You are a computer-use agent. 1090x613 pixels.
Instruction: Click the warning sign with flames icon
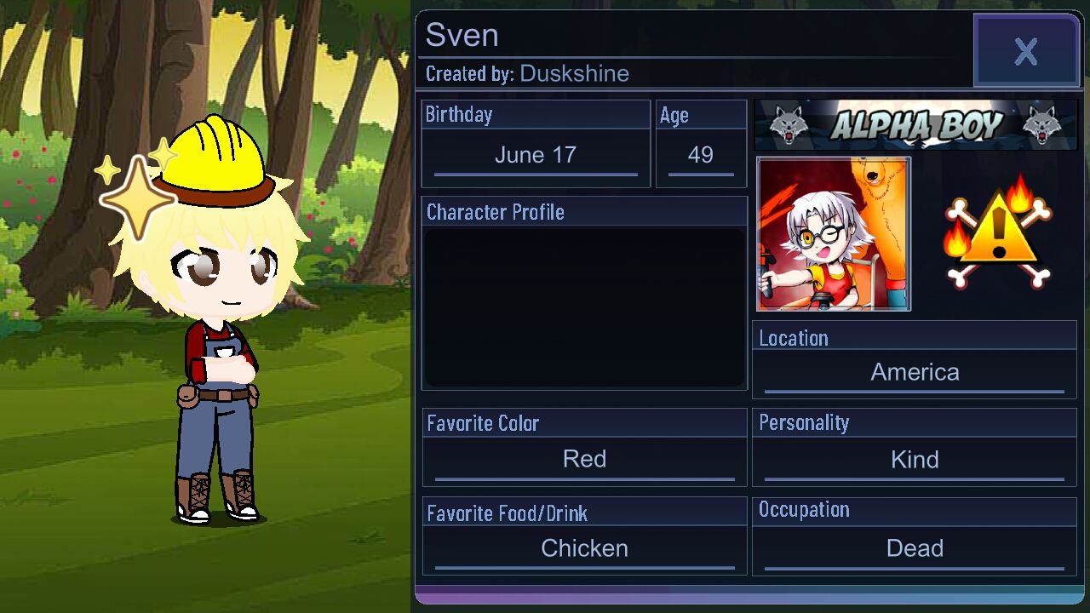[998, 232]
